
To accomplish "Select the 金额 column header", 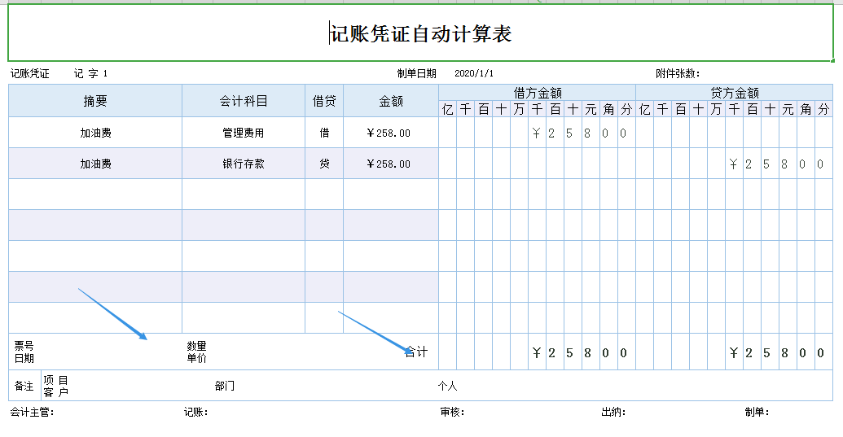I will [x=391, y=101].
